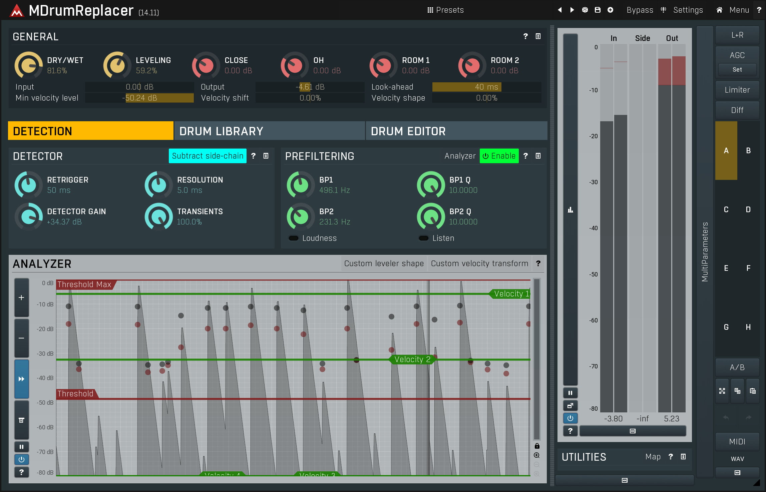Pause the analyzer display

[x=21, y=447]
